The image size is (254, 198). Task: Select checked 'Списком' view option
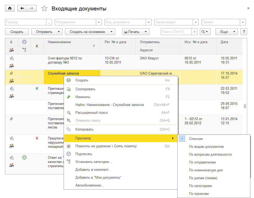tap(196, 139)
